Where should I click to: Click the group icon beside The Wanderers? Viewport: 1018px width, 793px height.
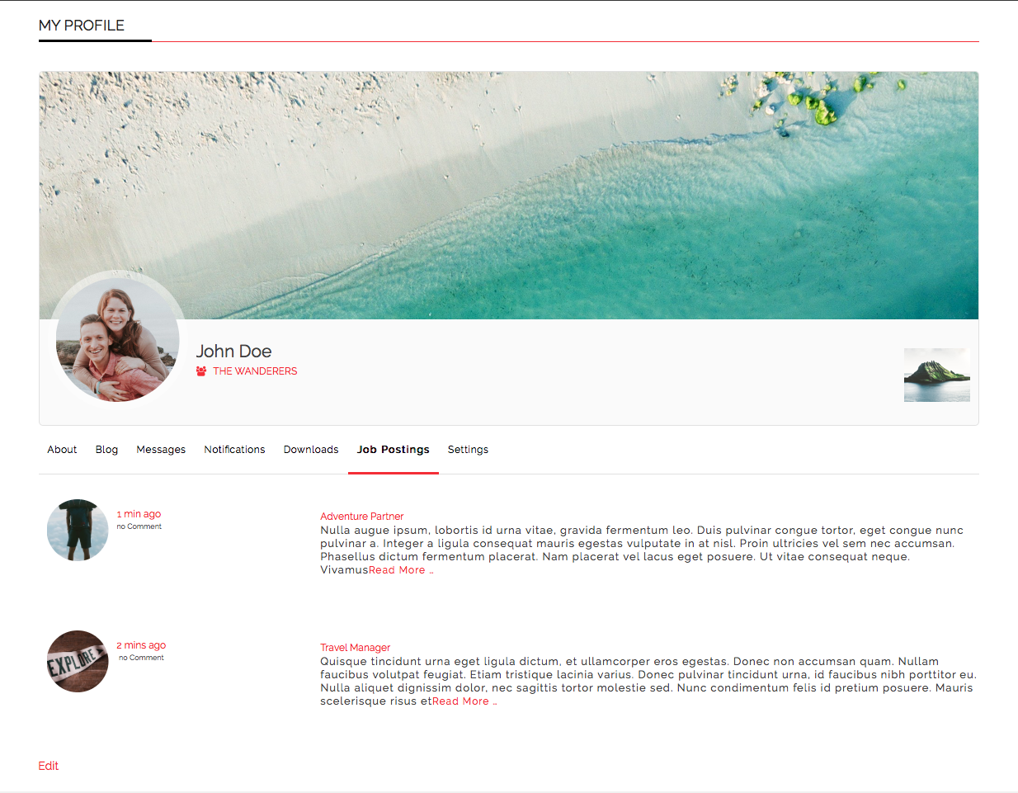click(x=201, y=371)
